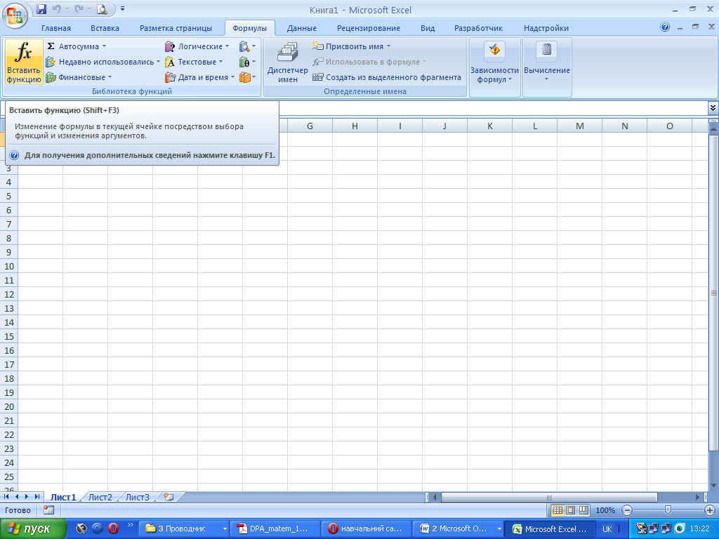Switch to Page Layout view icon
Viewport: 719px width, 539px height.
point(570,510)
